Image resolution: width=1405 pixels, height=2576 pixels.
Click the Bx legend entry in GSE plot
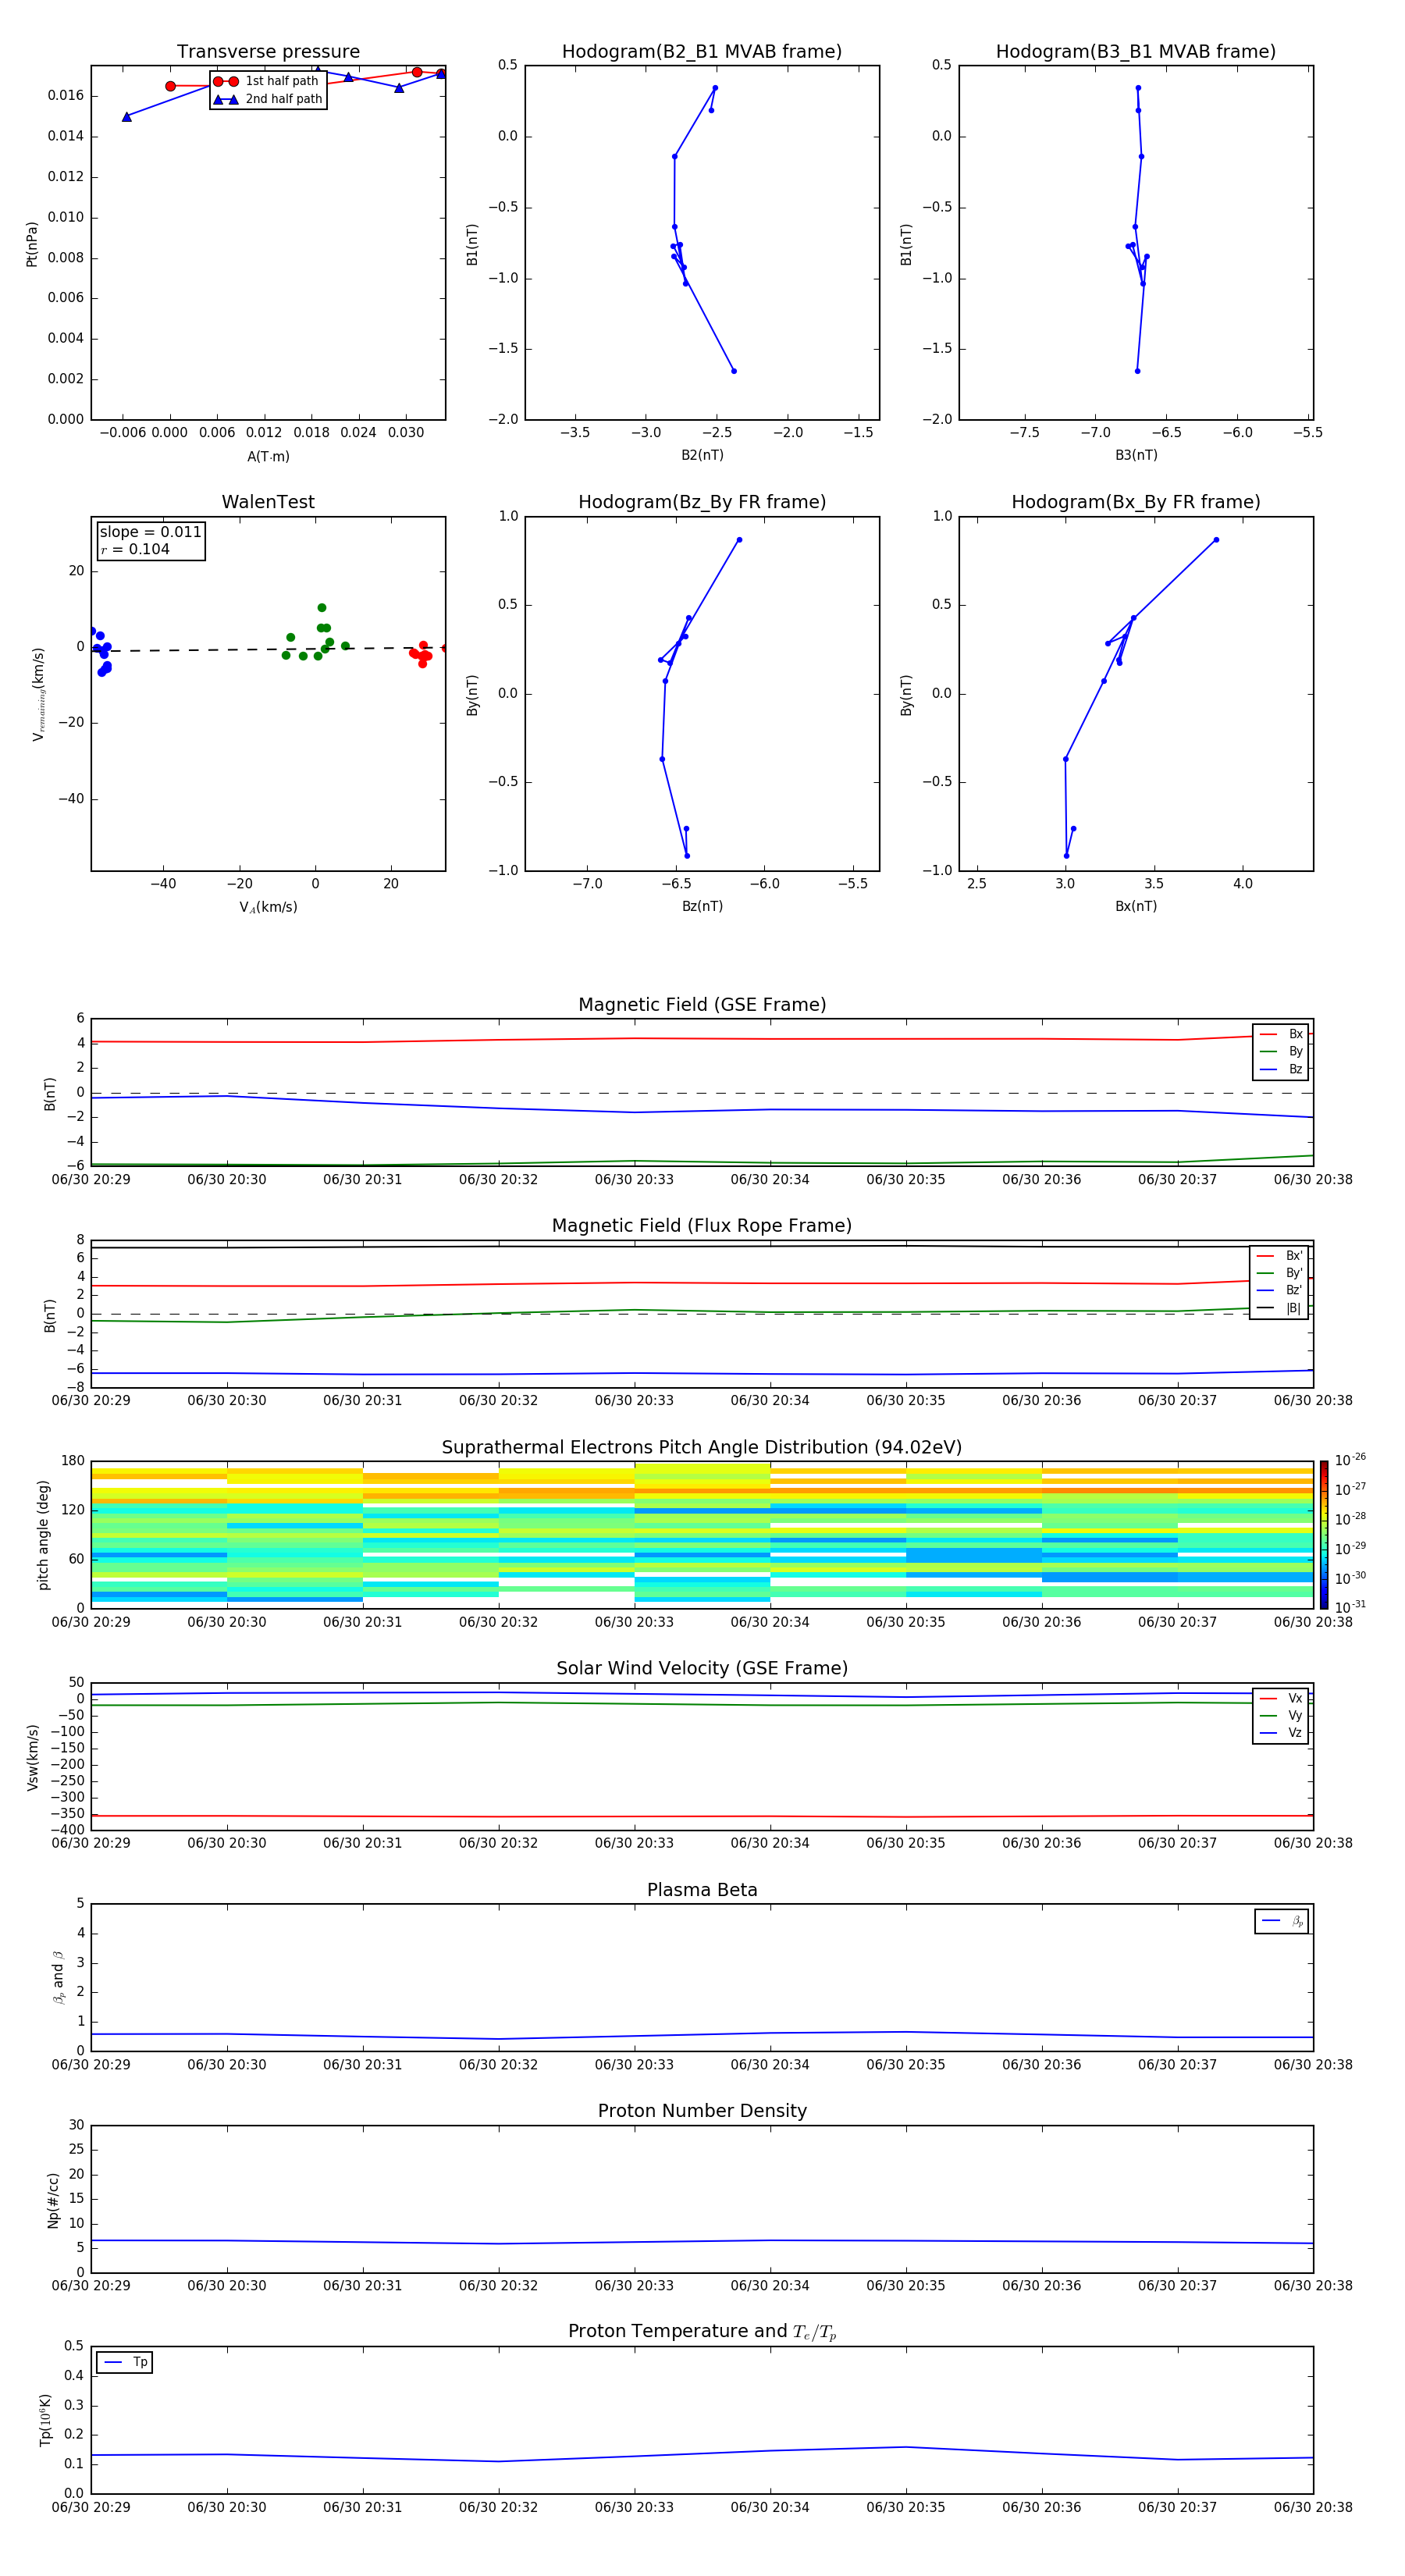click(x=1282, y=1034)
